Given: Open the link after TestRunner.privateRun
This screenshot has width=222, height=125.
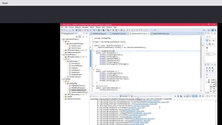Looking at the screenshot, I should pos(136,108).
